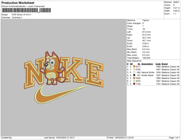This screenshot has width=181, height=140.
Task: Click 'Madeira Classic 40' brand in stop row 1
Action: (170, 67)
